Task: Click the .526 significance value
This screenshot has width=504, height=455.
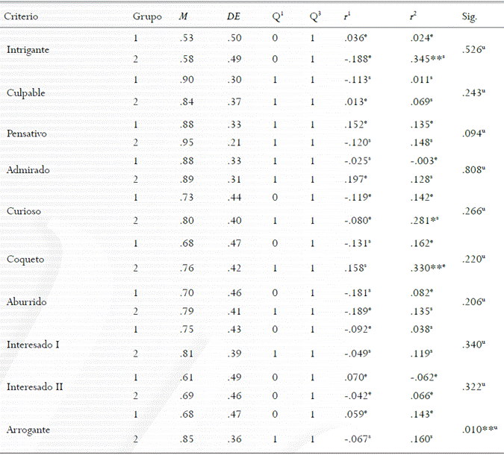Action: coord(475,48)
